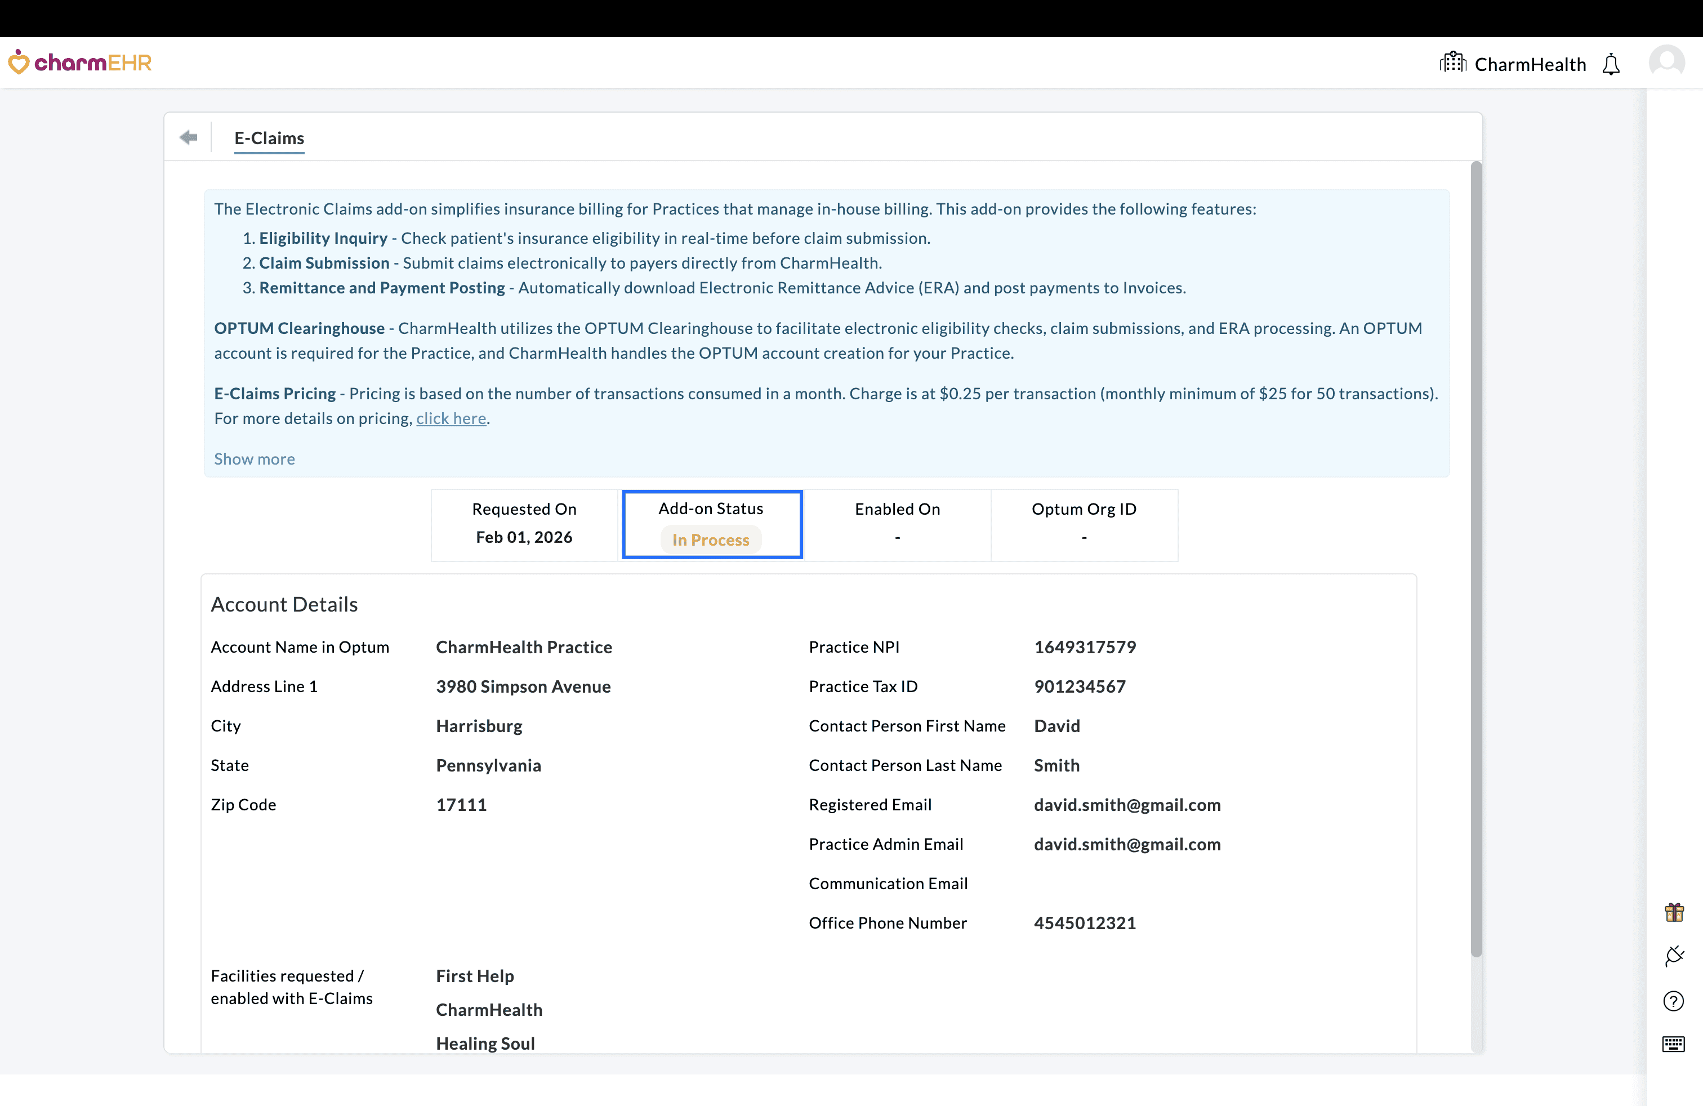Viewport: 1703px width, 1106px height.
Task: Click the Registered Email value
Action: [x=1127, y=805]
